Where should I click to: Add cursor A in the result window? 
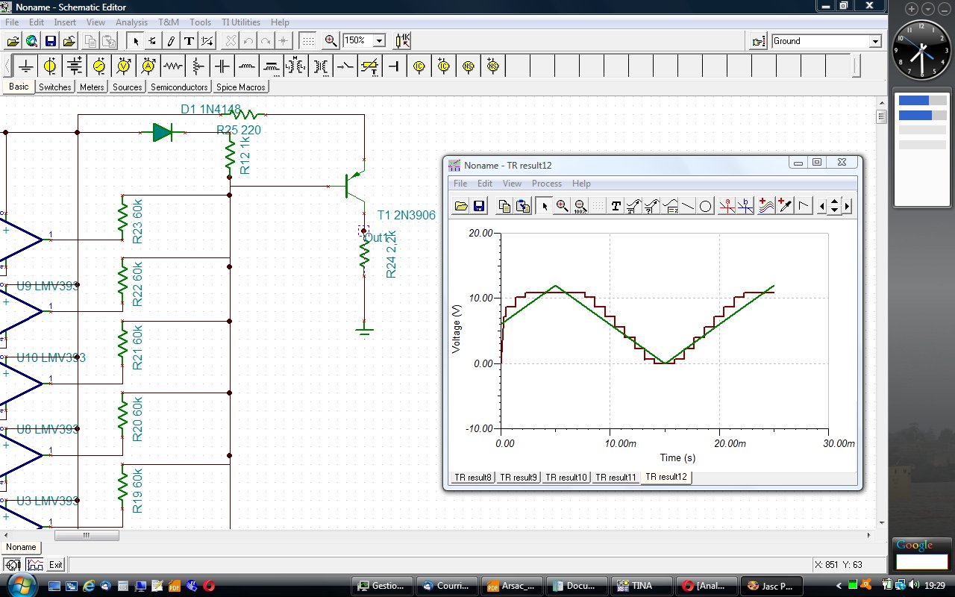727,206
